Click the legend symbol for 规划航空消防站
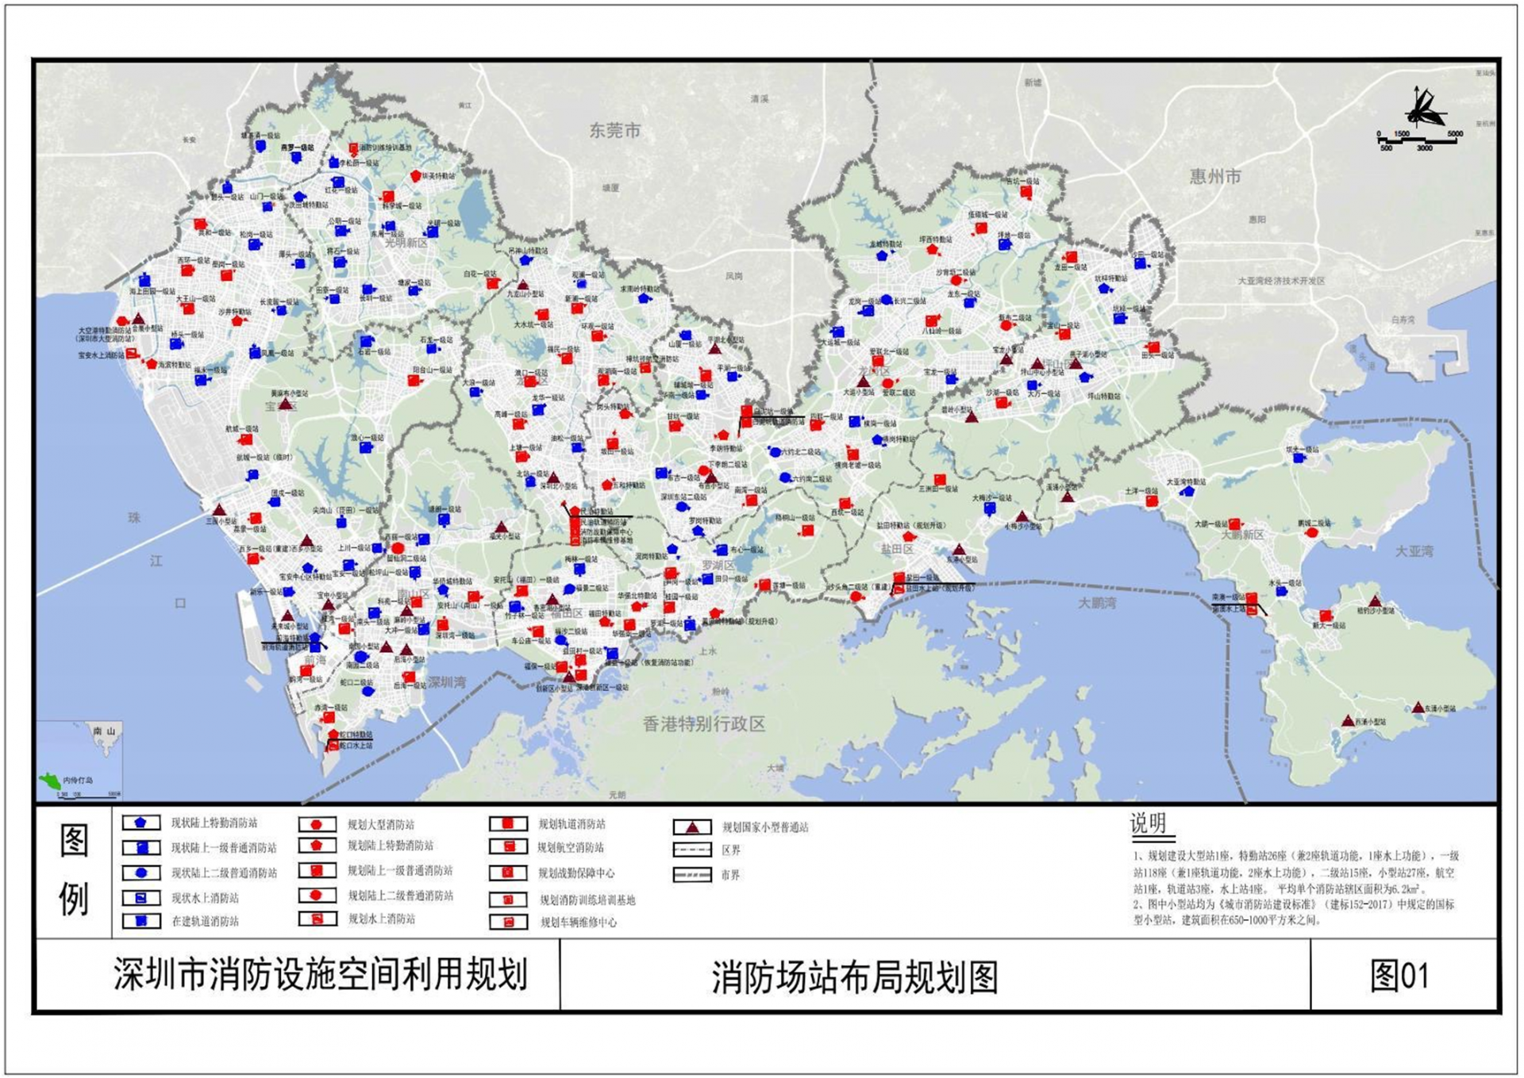This screenshot has width=1524, height=1078. point(509,847)
